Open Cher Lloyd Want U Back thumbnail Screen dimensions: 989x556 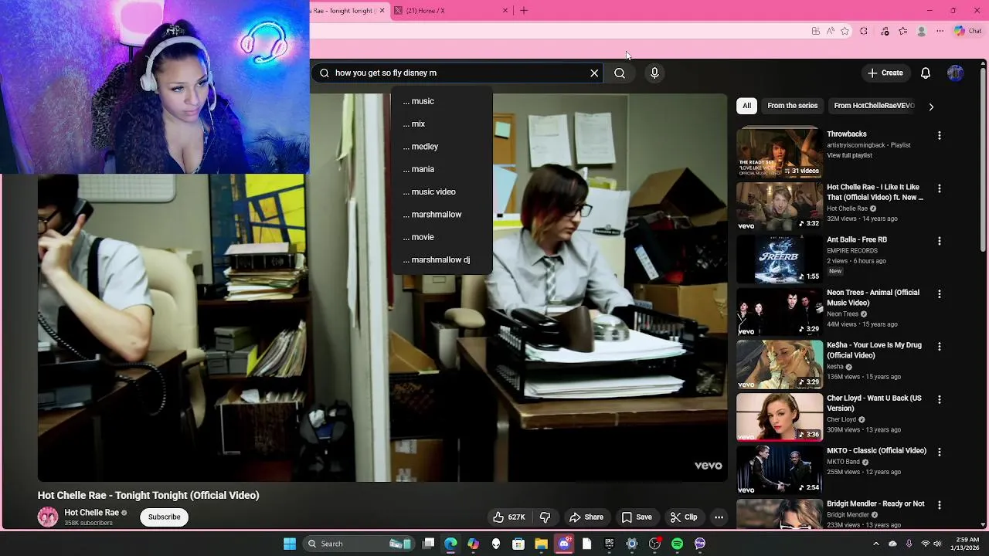click(779, 417)
